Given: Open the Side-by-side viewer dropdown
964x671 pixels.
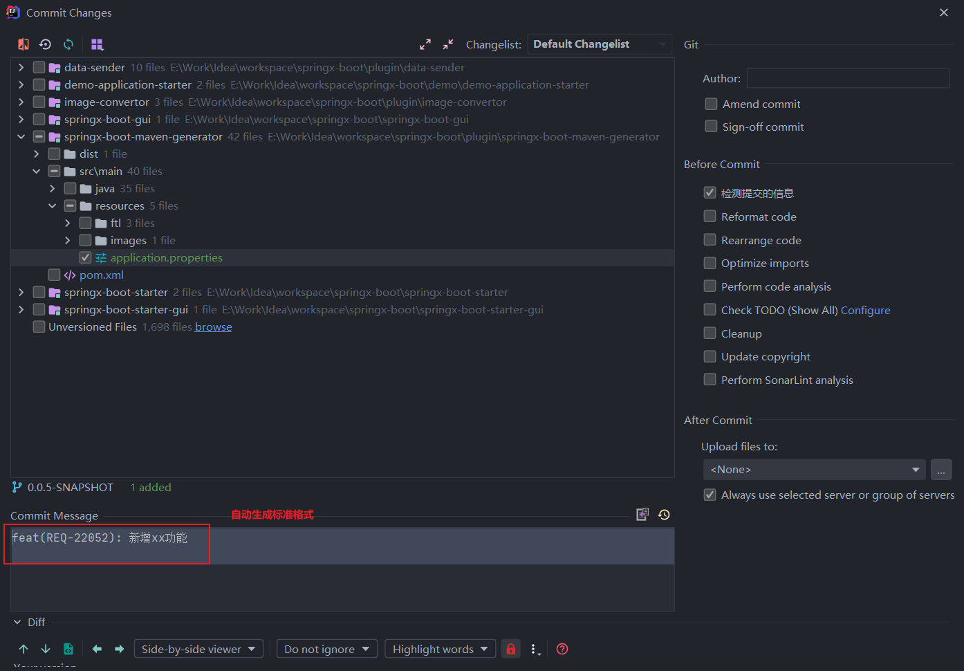Looking at the screenshot, I should tap(198, 649).
